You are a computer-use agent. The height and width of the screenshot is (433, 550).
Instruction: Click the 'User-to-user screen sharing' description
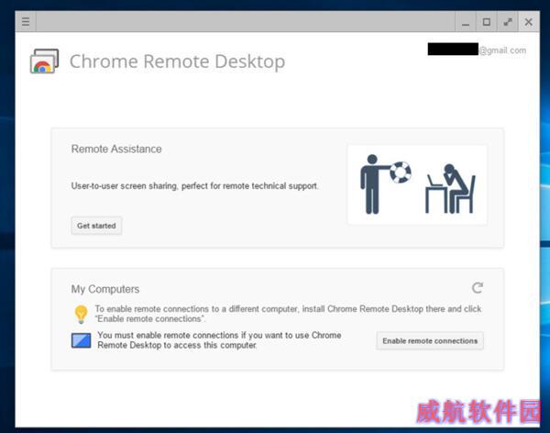tap(194, 186)
